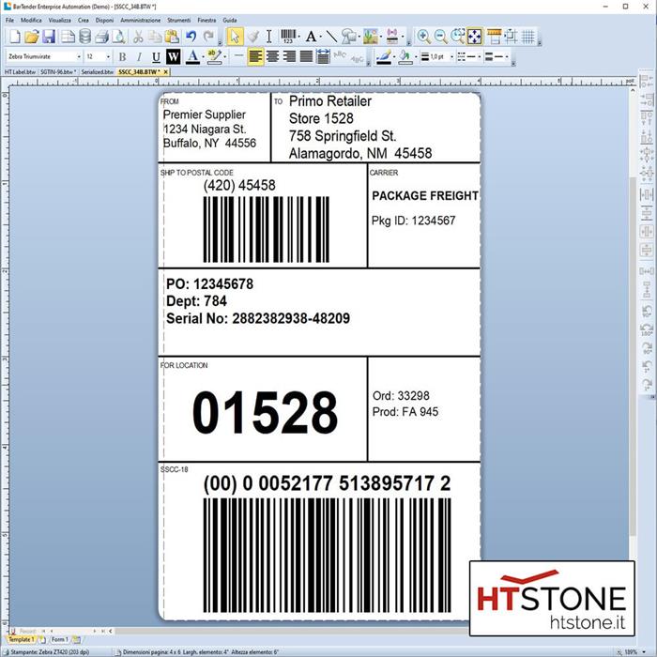
Task: Click the vertical scrollbar of the canvas
Action: [633, 357]
